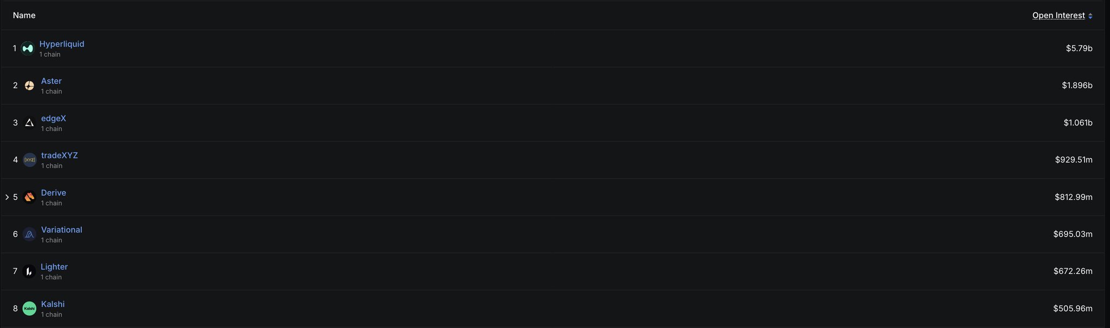Visit the Variational protocol page
Image resolution: width=1110 pixels, height=328 pixels.
62,229
